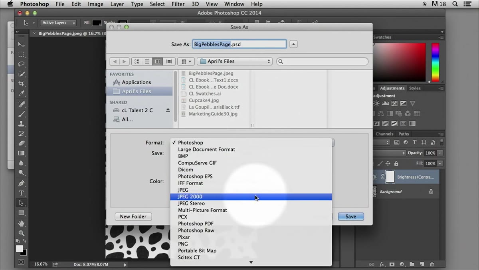Toggle pixel layer filter in Layers panel

tap(397, 142)
